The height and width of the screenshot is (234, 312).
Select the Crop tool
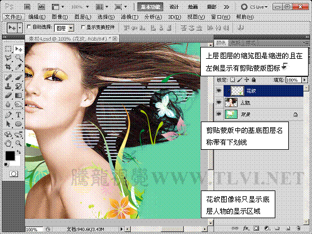tap(8, 67)
